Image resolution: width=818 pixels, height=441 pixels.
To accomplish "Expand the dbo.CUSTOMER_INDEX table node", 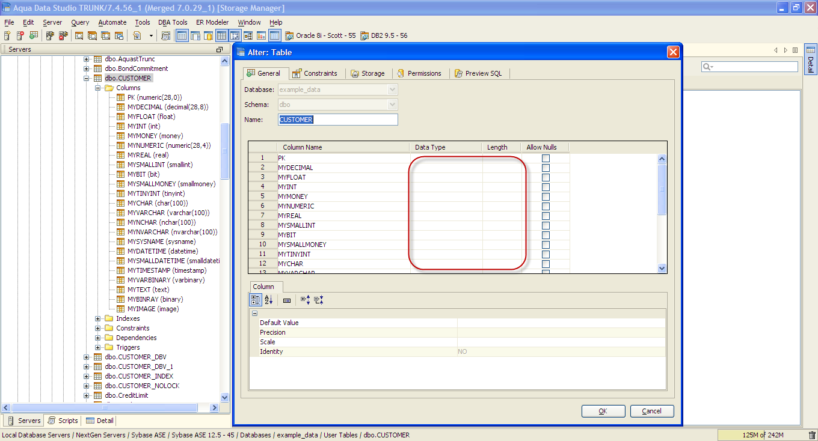I will (87, 376).
